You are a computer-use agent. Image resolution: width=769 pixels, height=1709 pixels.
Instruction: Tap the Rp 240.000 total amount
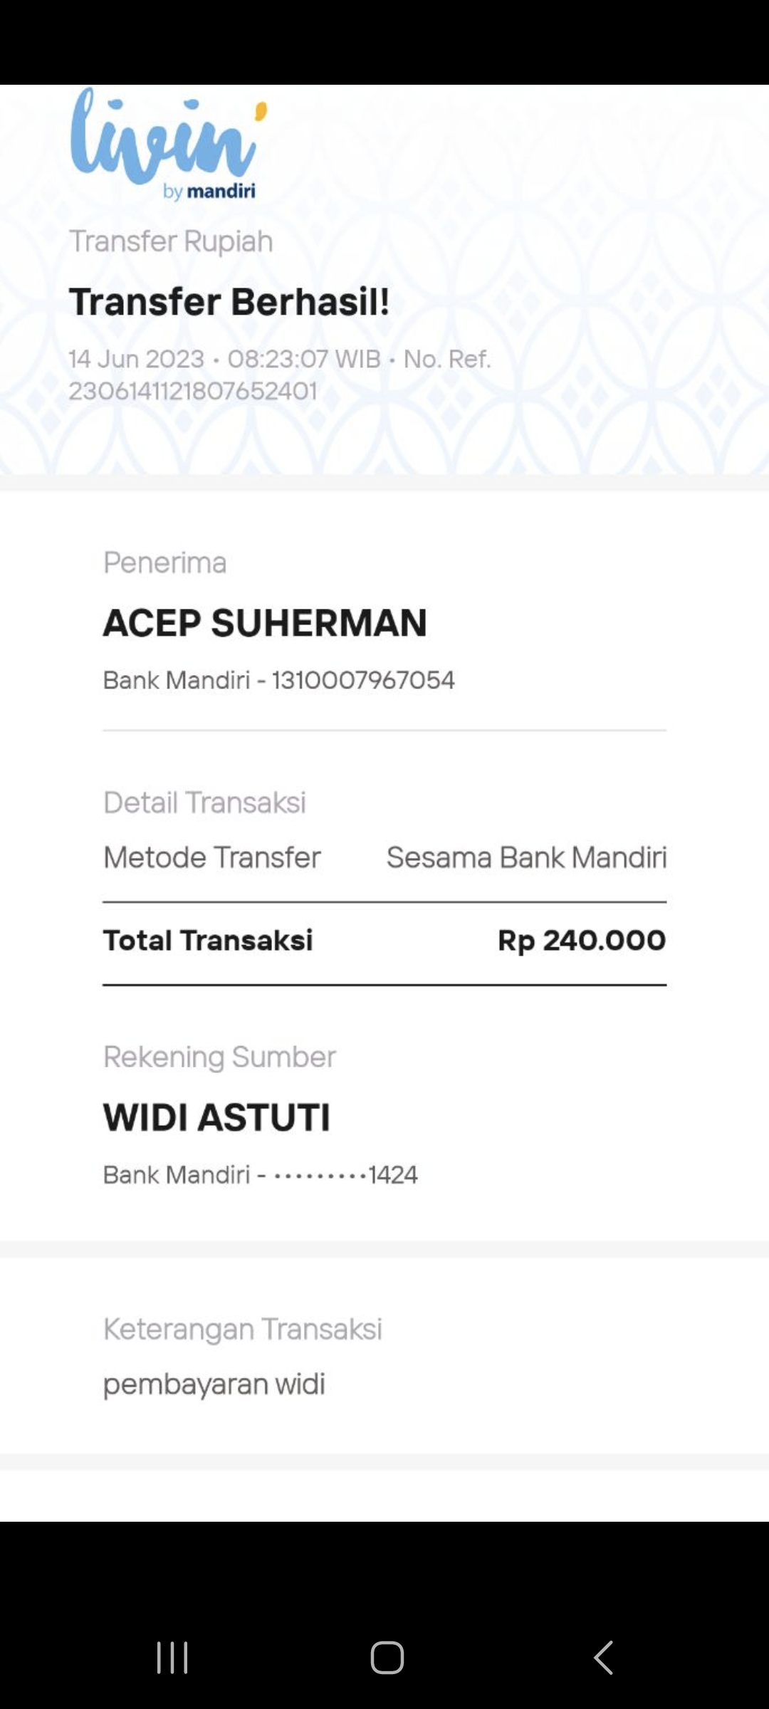coord(582,941)
